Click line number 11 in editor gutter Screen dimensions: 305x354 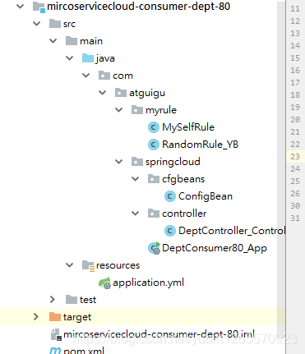pyautogui.click(x=295, y=9)
